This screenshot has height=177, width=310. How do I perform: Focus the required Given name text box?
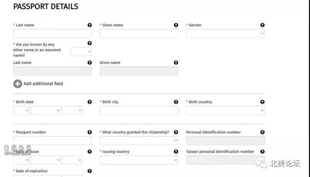(139, 34)
